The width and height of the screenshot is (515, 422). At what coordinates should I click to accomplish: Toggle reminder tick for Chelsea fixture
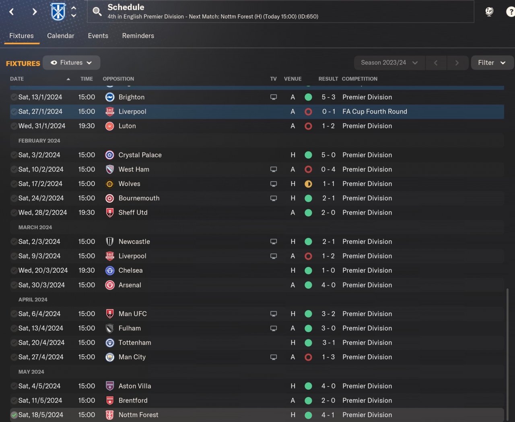pyautogui.click(x=14, y=271)
